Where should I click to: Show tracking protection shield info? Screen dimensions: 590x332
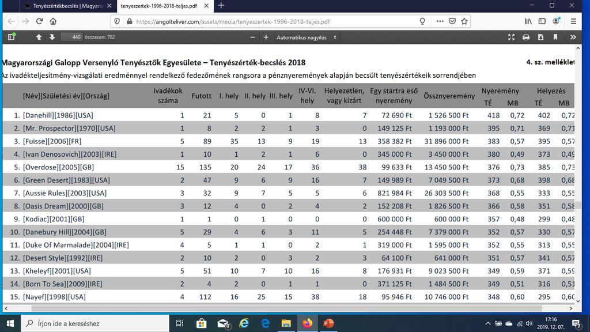point(117,21)
